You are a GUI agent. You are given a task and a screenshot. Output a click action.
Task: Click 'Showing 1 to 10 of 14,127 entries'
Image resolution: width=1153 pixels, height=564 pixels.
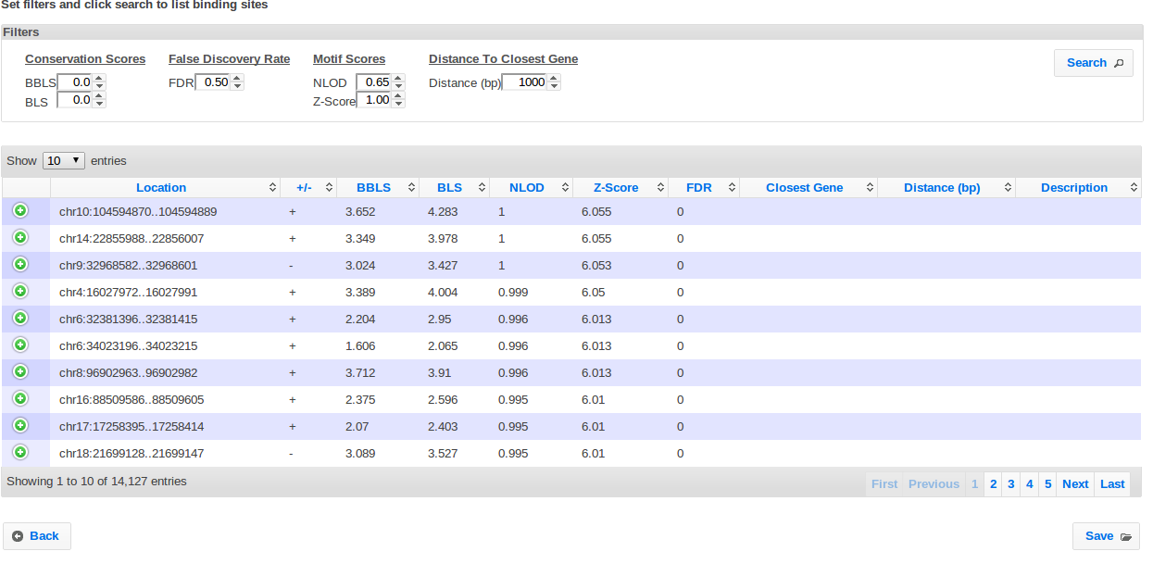(x=96, y=482)
